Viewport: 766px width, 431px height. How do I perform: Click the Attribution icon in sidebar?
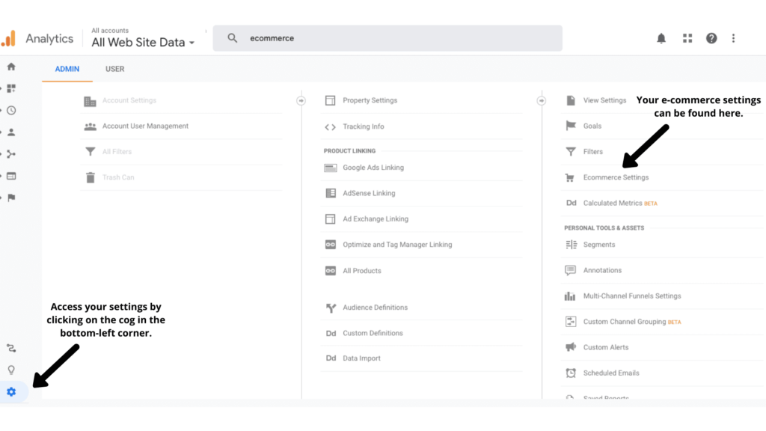[x=11, y=349]
